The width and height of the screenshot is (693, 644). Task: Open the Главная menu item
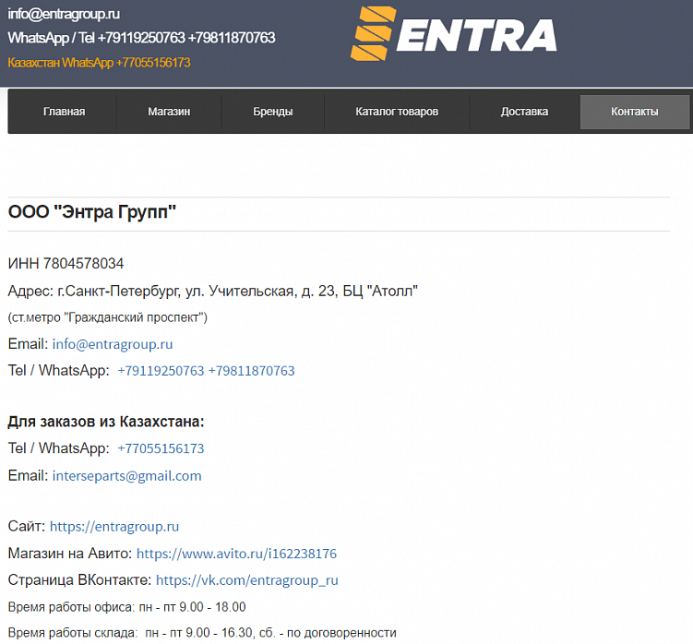point(64,112)
